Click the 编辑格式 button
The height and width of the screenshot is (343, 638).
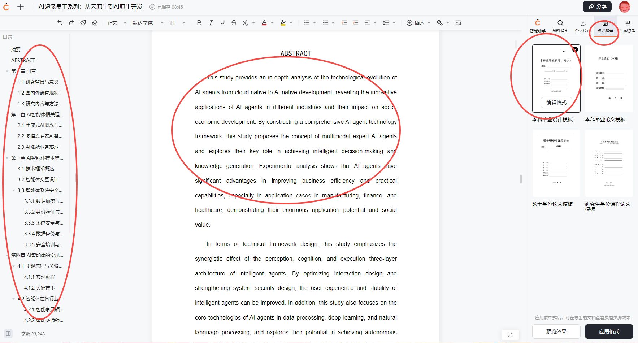[x=556, y=103]
